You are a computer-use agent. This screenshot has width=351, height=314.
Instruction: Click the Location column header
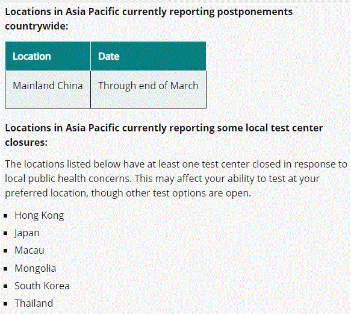point(48,56)
